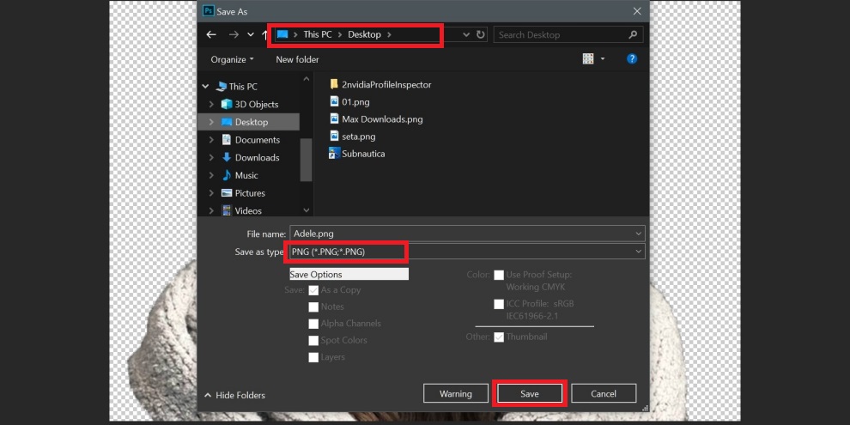Toggle the Spot Colors checkbox
Screen dimensions: 850x425
click(313, 341)
